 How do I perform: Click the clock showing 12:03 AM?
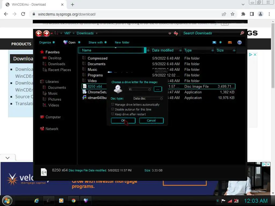point(256,201)
